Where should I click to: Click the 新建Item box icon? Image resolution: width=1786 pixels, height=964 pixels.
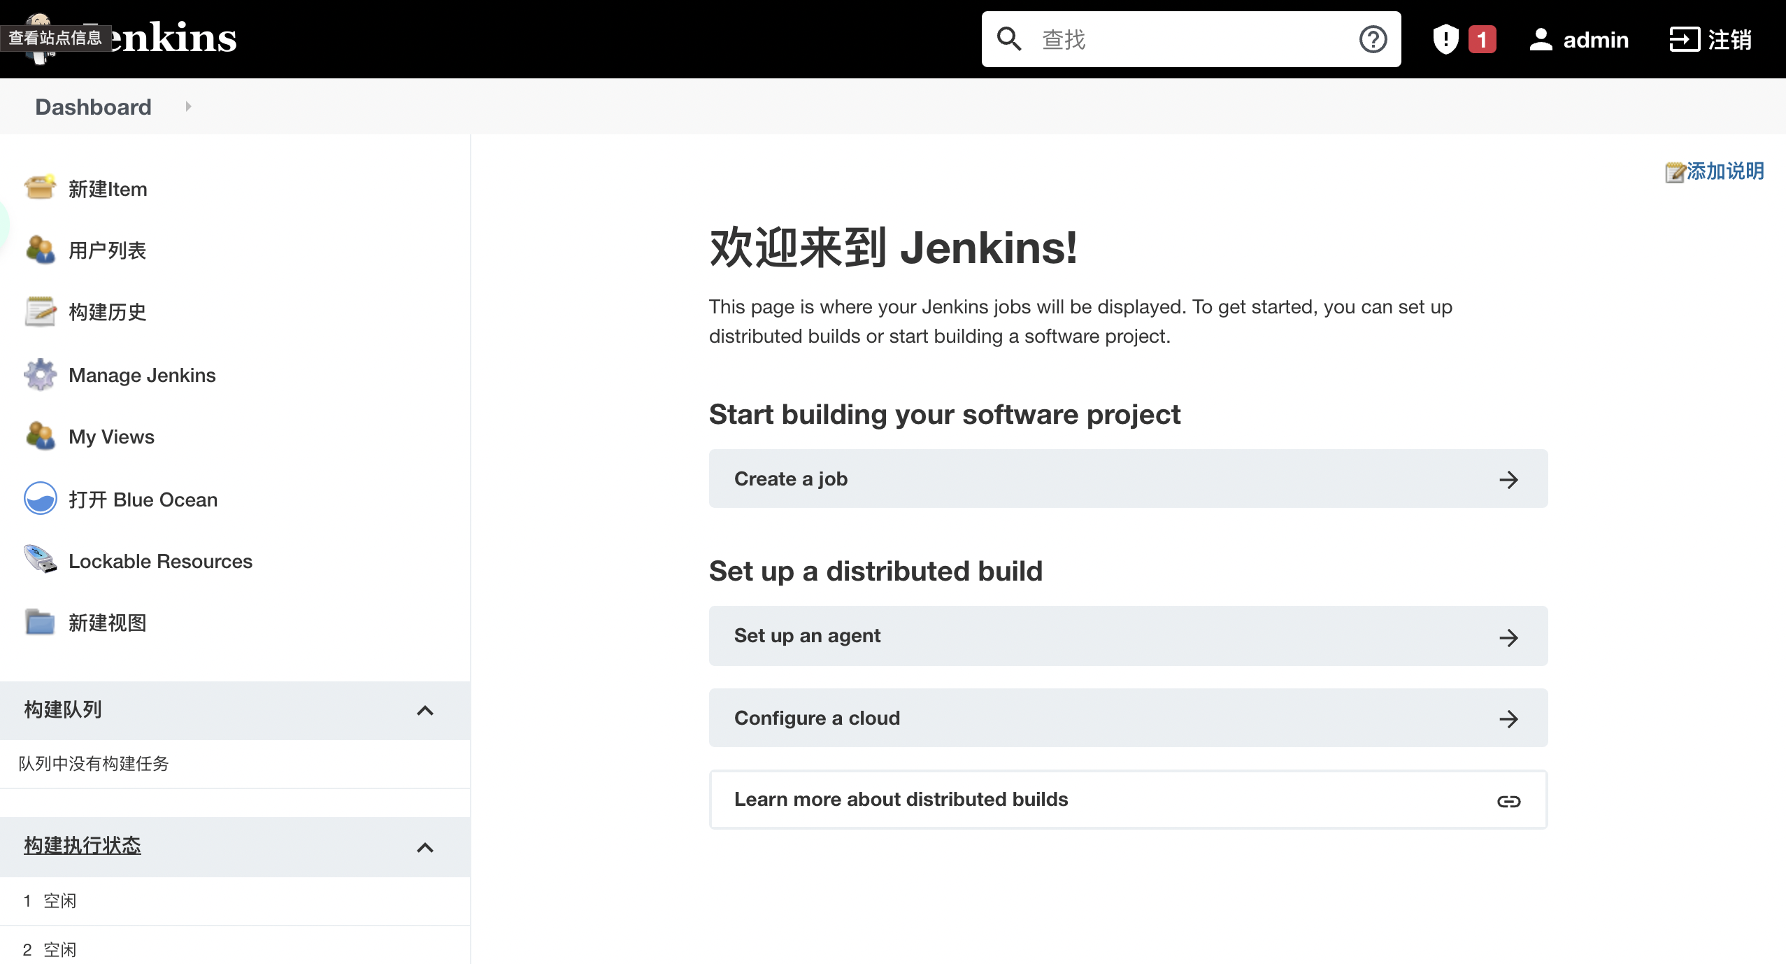[40, 187]
